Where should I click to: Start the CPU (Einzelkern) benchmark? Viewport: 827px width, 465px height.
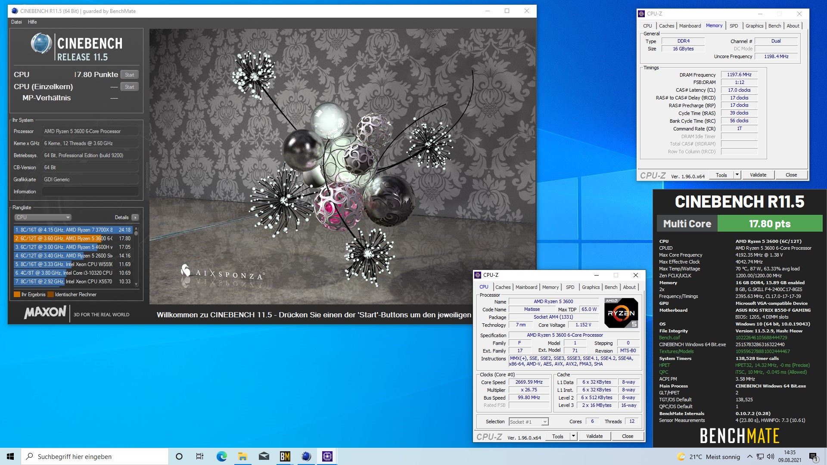point(129,87)
